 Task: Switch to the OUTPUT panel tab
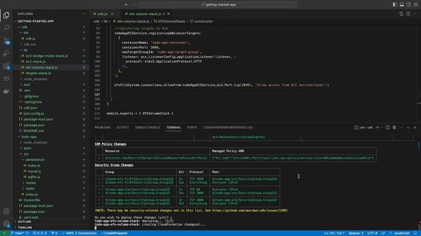(x=123, y=128)
